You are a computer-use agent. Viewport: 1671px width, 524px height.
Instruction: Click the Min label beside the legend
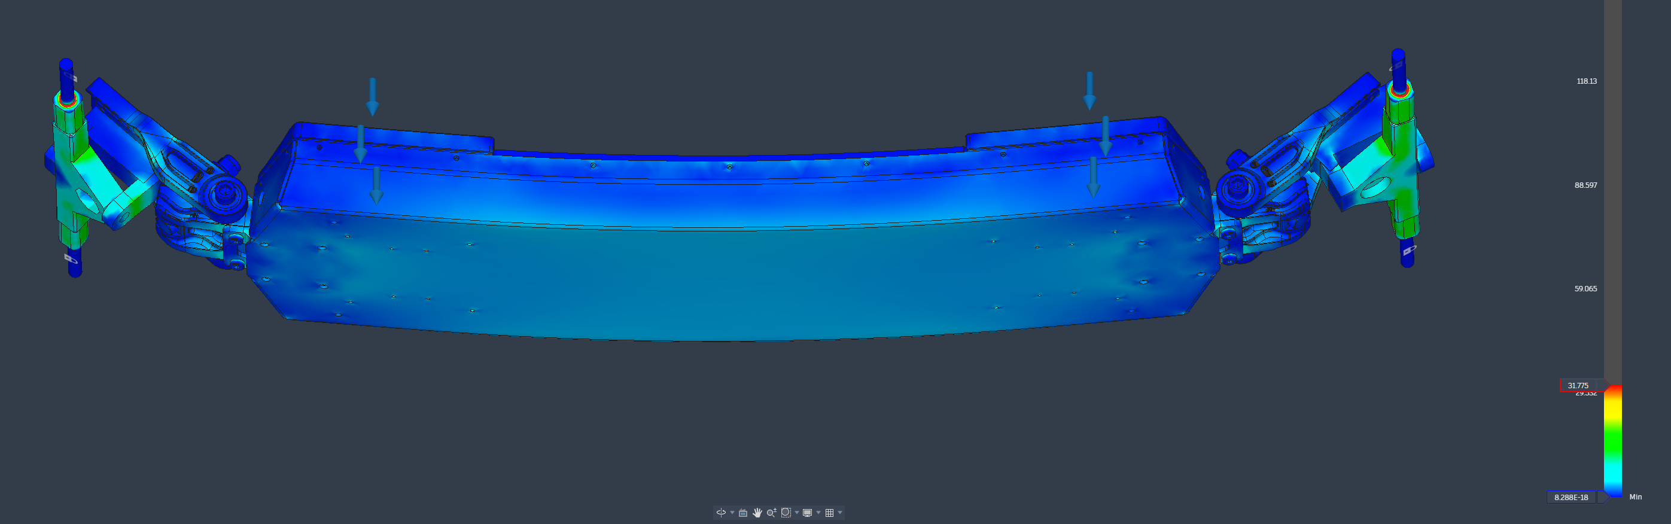click(1635, 496)
